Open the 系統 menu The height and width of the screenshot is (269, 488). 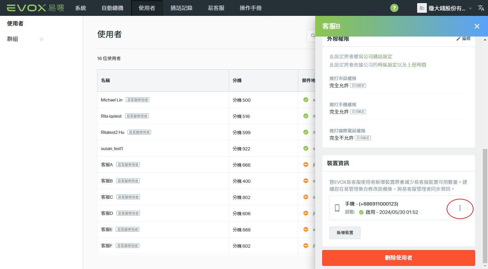[81, 8]
